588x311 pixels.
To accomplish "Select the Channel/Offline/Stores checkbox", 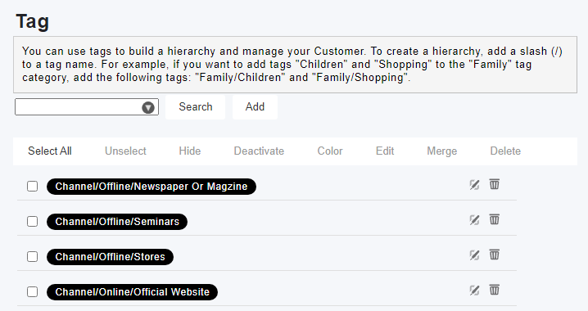I will click(32, 257).
